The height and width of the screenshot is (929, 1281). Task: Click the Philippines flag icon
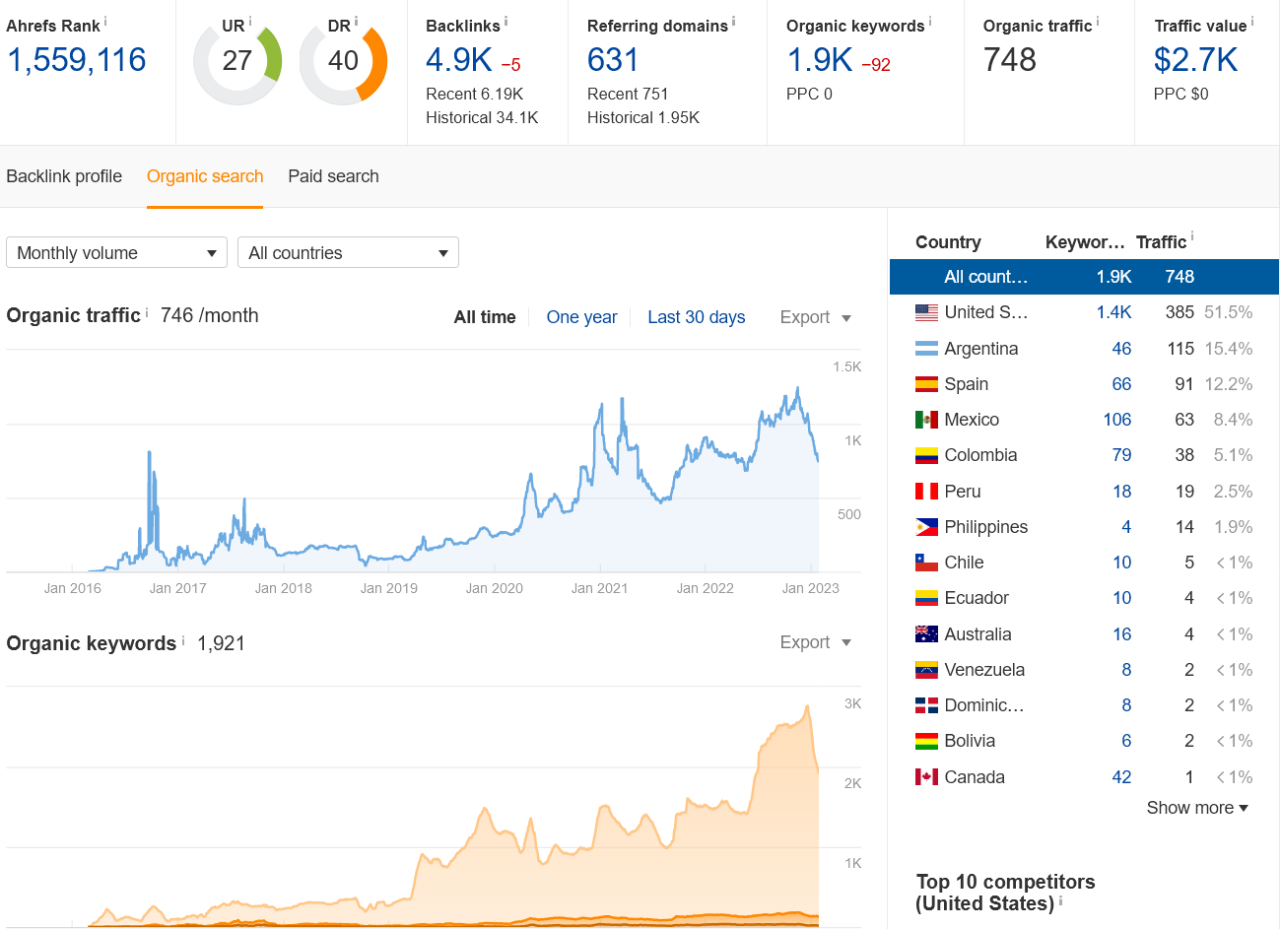click(x=926, y=527)
